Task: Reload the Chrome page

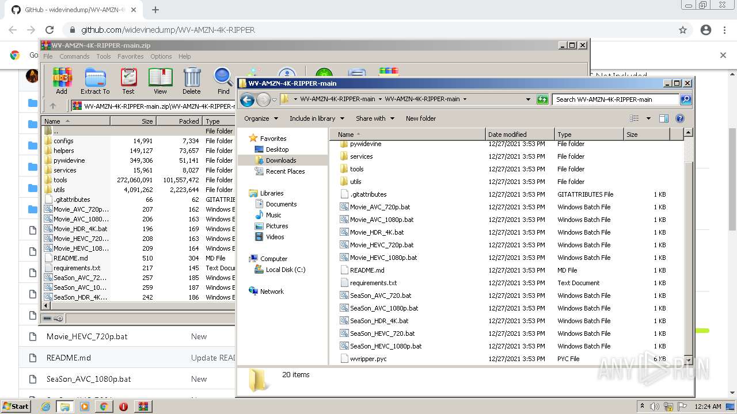Action: pos(50,30)
